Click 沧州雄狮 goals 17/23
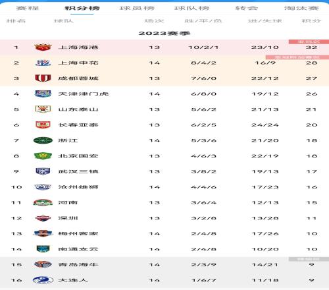The width and height of the screenshot is (329, 290). pyautogui.click(x=265, y=187)
